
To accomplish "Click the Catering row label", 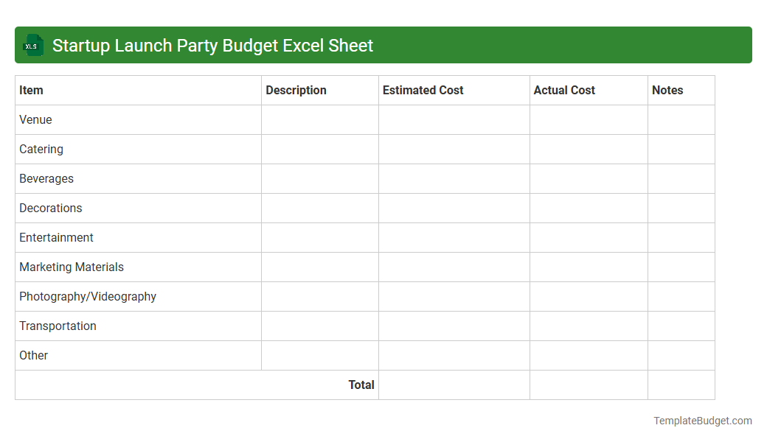I will coord(41,149).
